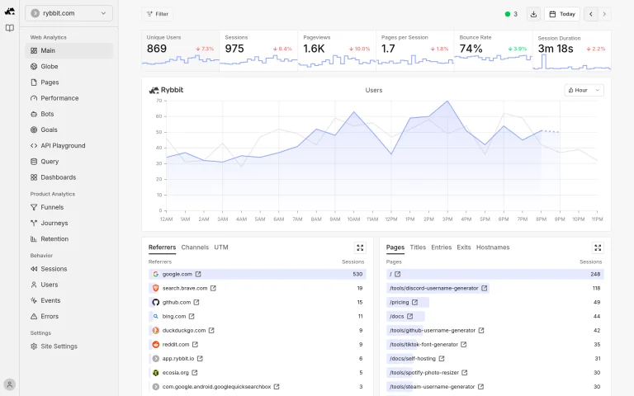The image size is (634, 396).
Task: Open the Events section
Action: click(69, 300)
